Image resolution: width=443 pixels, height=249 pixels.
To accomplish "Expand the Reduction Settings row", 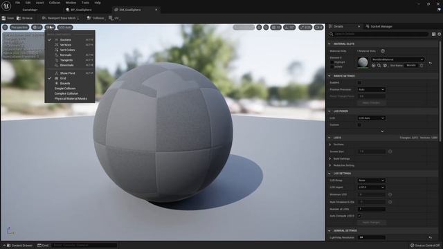I will pos(330,165).
